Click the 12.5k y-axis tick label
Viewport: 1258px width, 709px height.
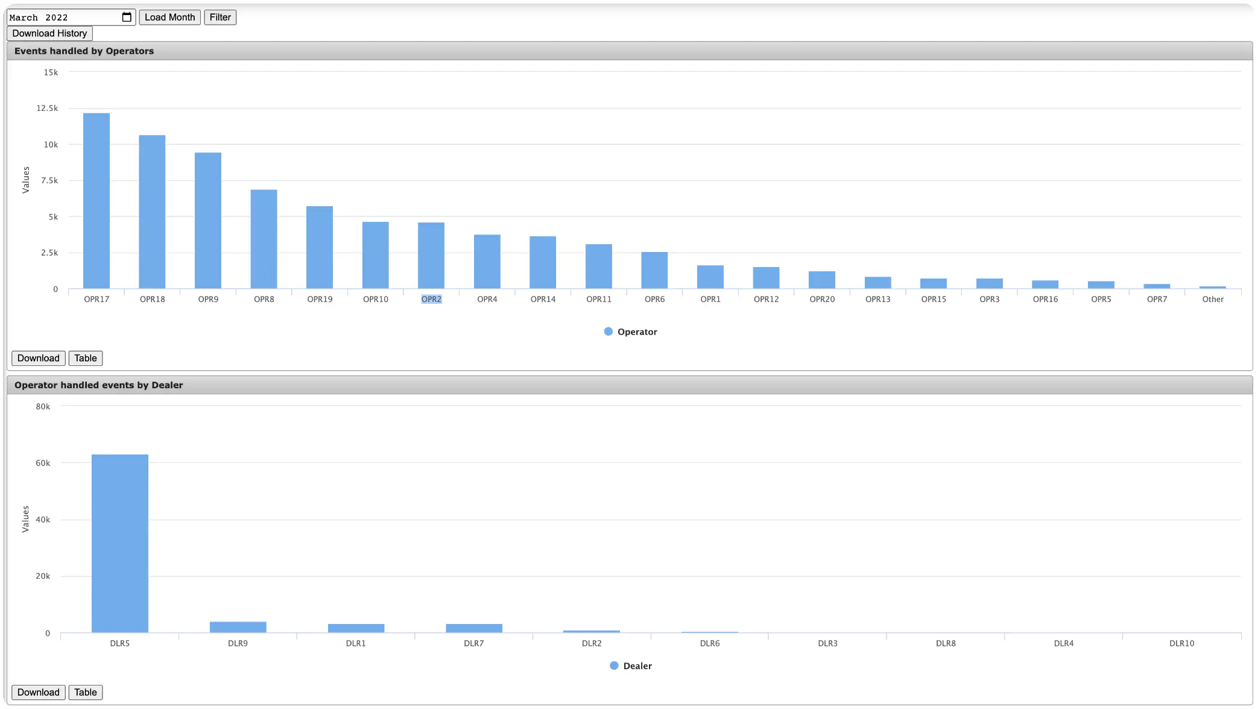[47, 109]
